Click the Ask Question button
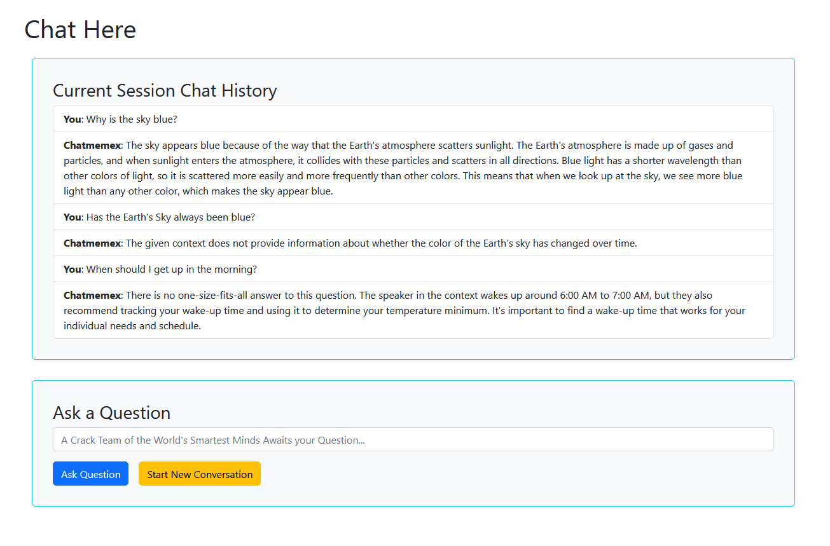The image size is (830, 546). (x=90, y=473)
